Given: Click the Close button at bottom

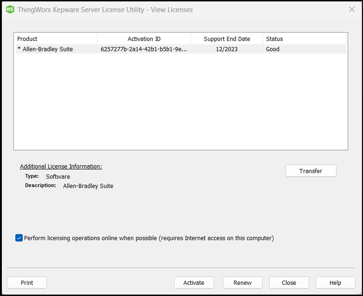Looking at the screenshot, I should [289, 283].
